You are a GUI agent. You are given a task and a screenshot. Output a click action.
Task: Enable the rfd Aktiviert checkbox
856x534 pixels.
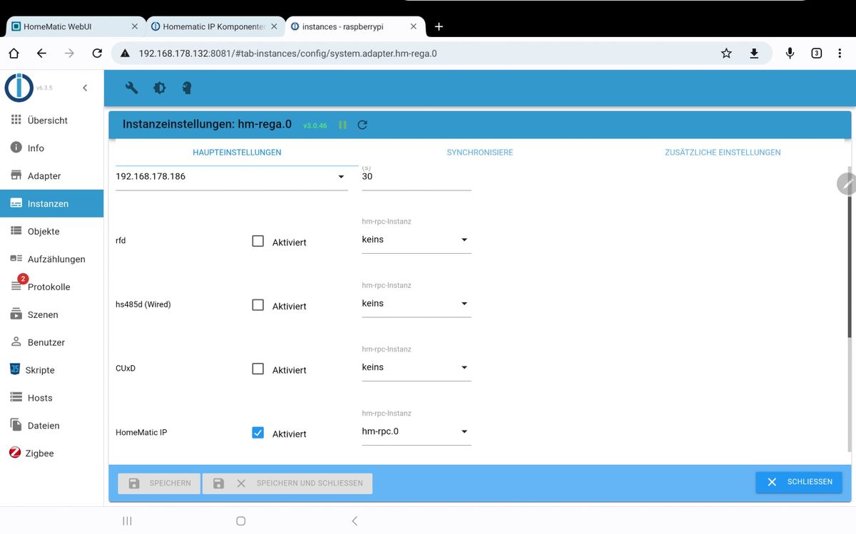point(258,241)
